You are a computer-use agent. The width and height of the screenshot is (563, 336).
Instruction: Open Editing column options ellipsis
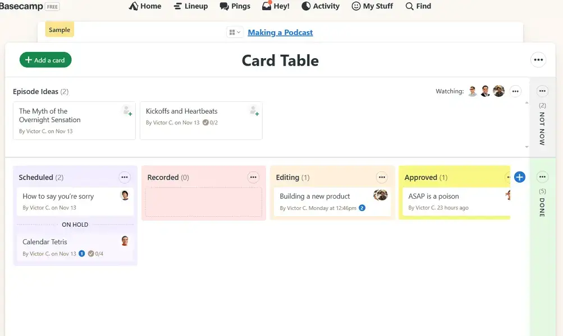pos(382,177)
